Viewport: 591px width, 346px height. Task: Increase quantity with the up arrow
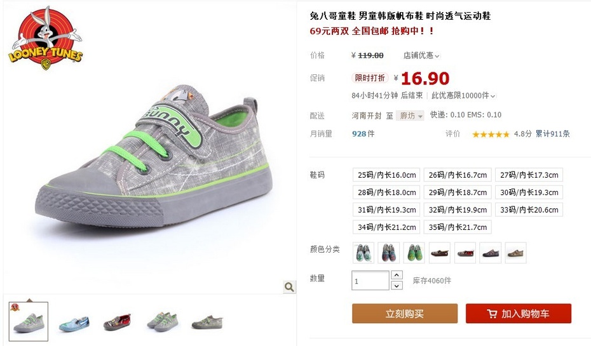(397, 275)
